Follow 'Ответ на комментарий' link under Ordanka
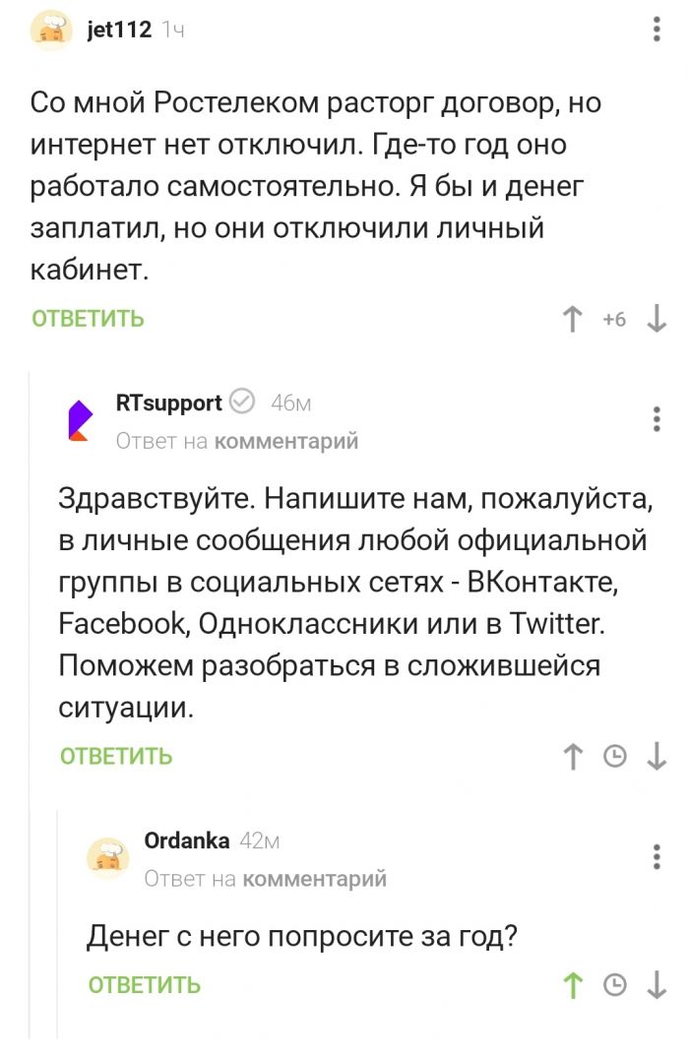The height and width of the screenshot is (1058, 689). 266,879
